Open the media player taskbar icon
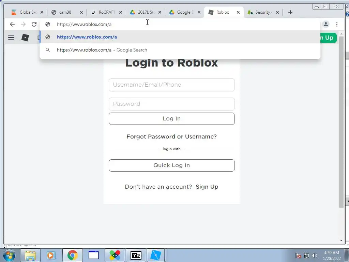The width and height of the screenshot is (349, 262). click(51, 255)
